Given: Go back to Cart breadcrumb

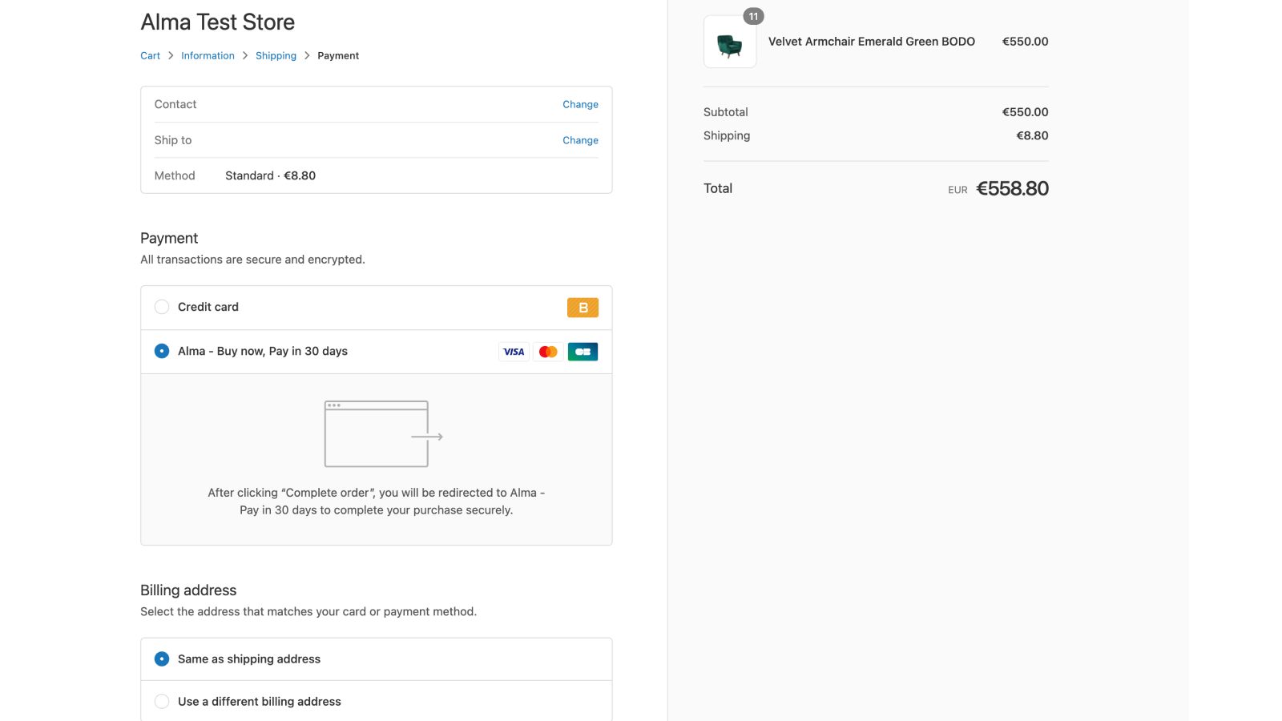Looking at the screenshot, I should coord(150,56).
